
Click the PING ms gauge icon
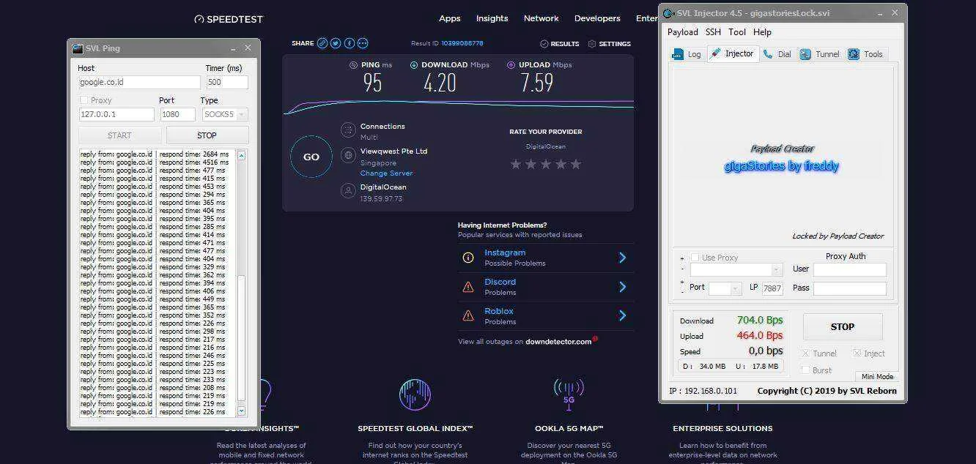click(x=354, y=65)
